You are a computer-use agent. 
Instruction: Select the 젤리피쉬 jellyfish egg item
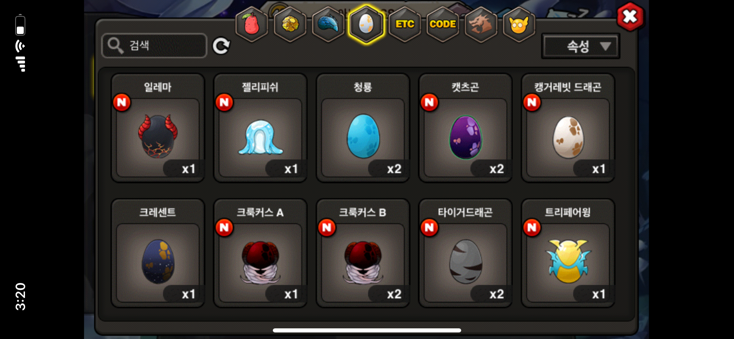[x=260, y=128]
